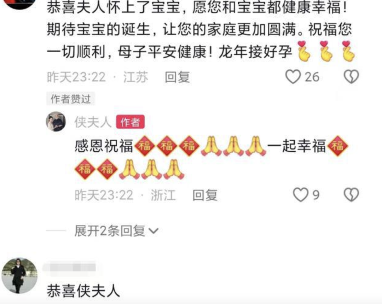Tap the praying hands emoji before 一起幸福
The image size is (382, 304).
click(255, 146)
